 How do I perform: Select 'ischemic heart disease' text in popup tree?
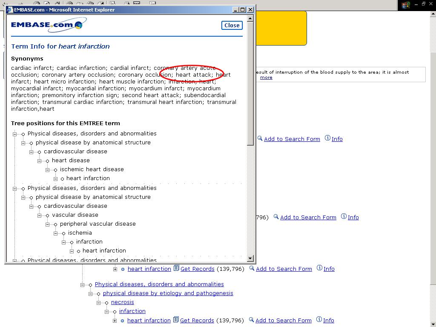pyautogui.click(x=92, y=169)
